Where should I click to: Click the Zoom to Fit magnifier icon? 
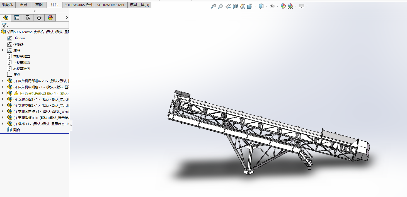pyautogui.click(x=213, y=6)
